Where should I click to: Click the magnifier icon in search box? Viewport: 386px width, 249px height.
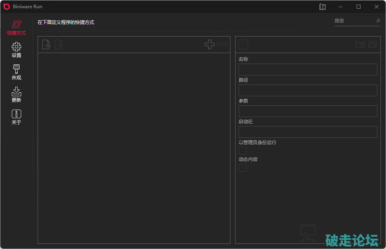pyautogui.click(x=378, y=21)
